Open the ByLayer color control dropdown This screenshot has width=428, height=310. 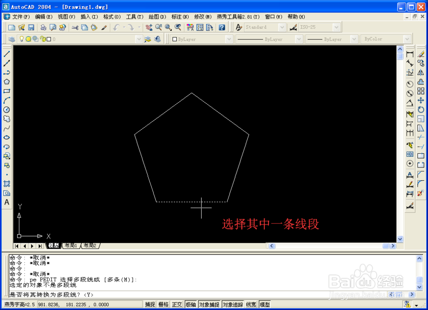point(229,39)
